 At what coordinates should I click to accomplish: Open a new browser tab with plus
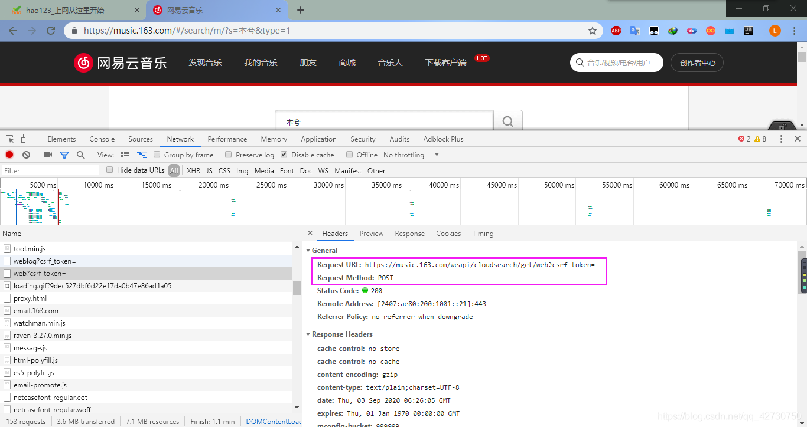click(301, 10)
